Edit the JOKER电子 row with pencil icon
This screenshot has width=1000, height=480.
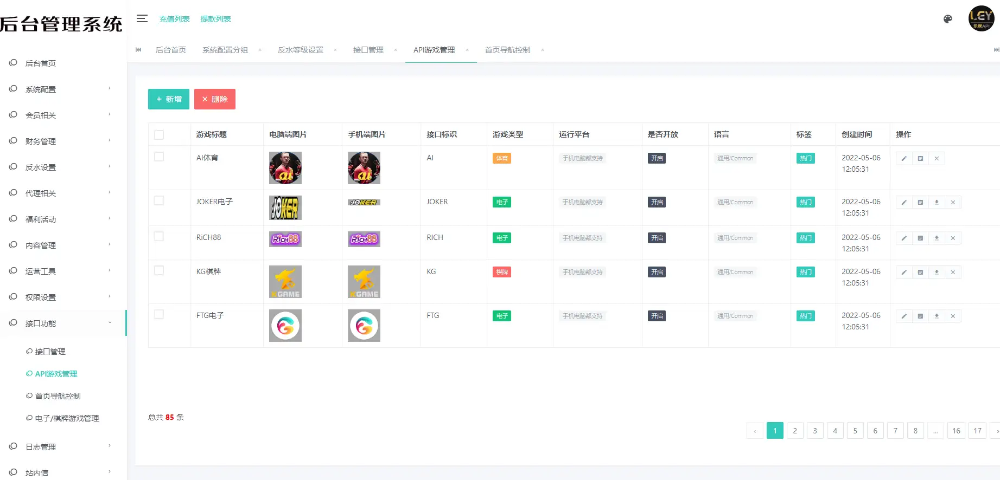point(904,202)
